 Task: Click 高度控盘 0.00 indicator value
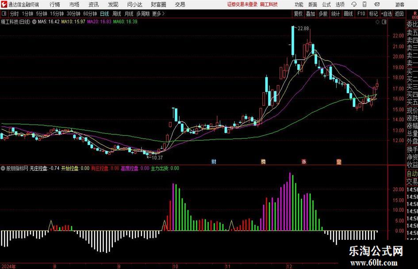tap(135, 168)
